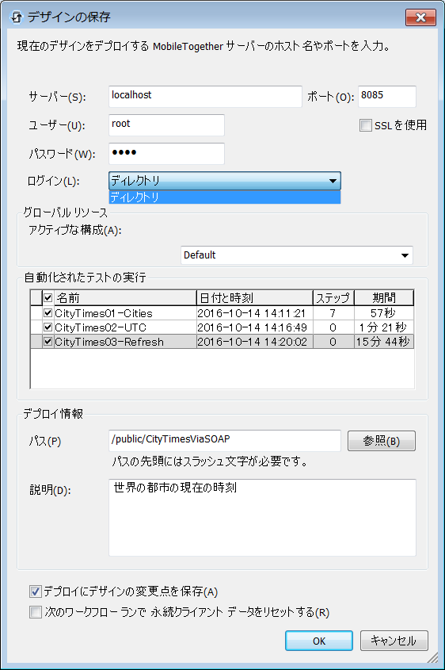Disable デプロイにデザインの変更点を保存 checkbox
Viewport: 445px width, 670px height.
click(36, 592)
